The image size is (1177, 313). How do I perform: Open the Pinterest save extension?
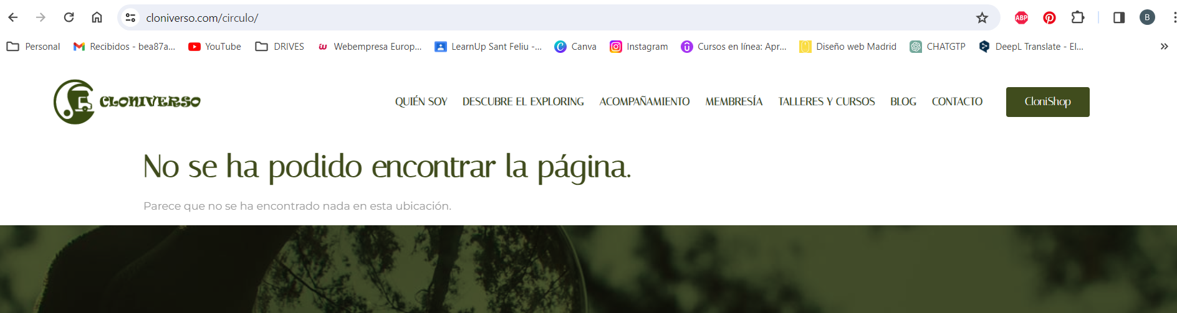1049,17
